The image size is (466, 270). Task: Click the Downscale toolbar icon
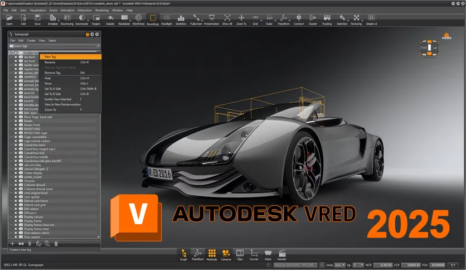82,18
